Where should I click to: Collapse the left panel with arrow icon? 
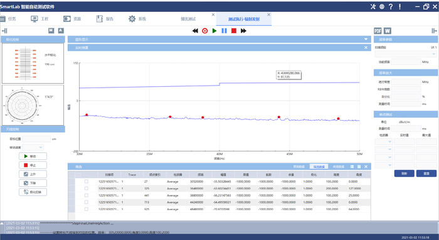coord(4,31)
